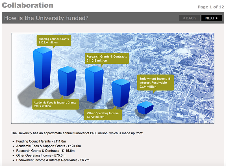Click the smallest blue bar for Endowment Income

point(145,108)
